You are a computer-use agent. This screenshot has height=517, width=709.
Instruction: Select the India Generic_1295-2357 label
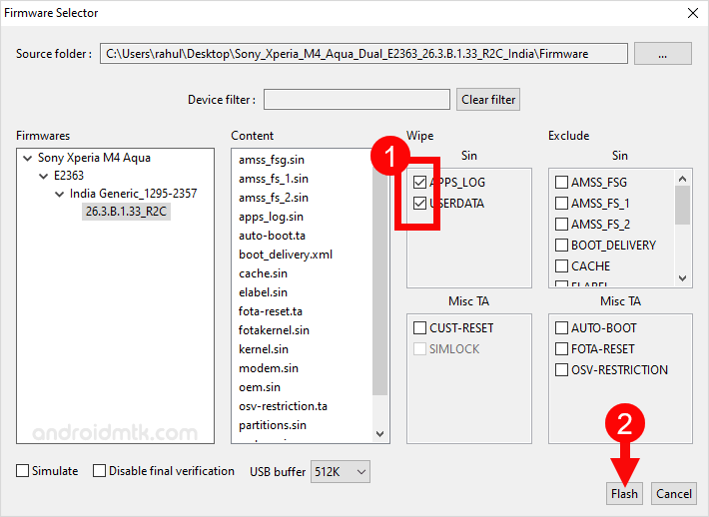(x=134, y=194)
